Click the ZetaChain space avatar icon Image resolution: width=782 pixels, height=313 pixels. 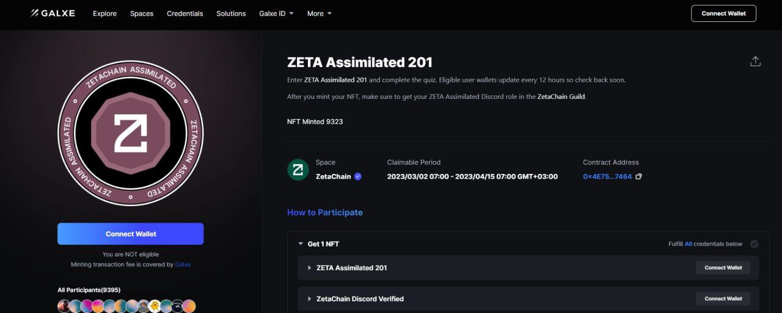(298, 170)
